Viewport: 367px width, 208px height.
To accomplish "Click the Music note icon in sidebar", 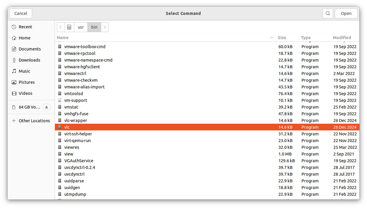I will coord(14,71).
